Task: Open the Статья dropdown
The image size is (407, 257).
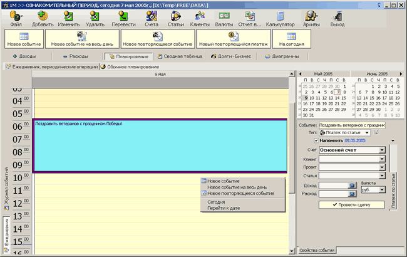Action: pyautogui.click(x=382, y=176)
